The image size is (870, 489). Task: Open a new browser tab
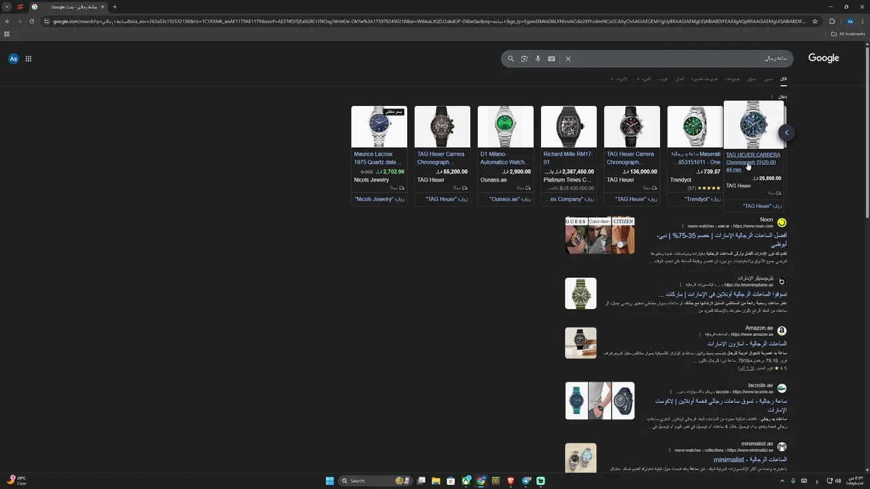point(115,7)
